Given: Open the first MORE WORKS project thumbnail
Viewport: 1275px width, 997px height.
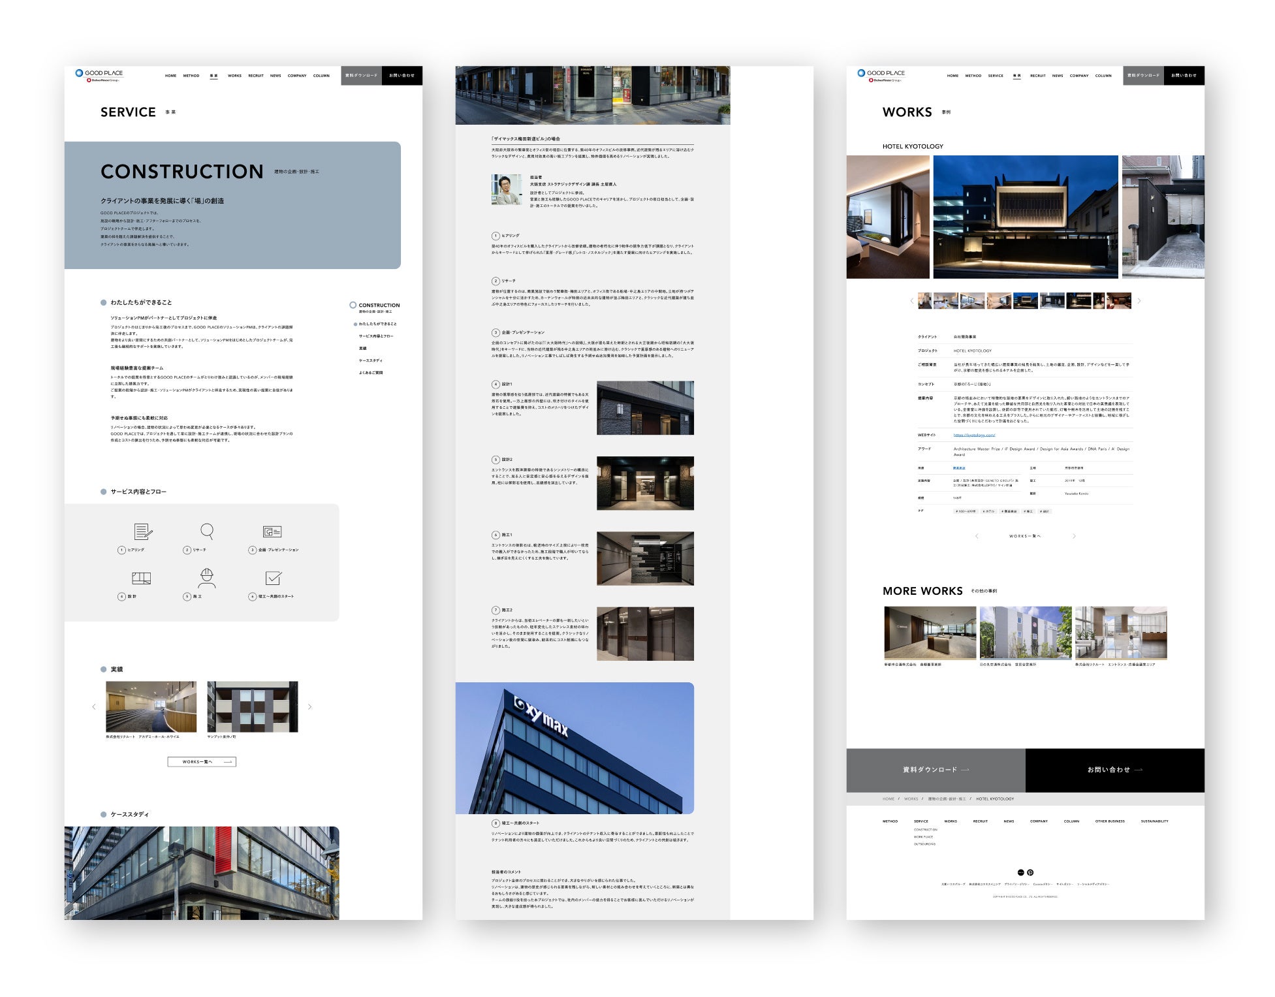Looking at the screenshot, I should [930, 633].
